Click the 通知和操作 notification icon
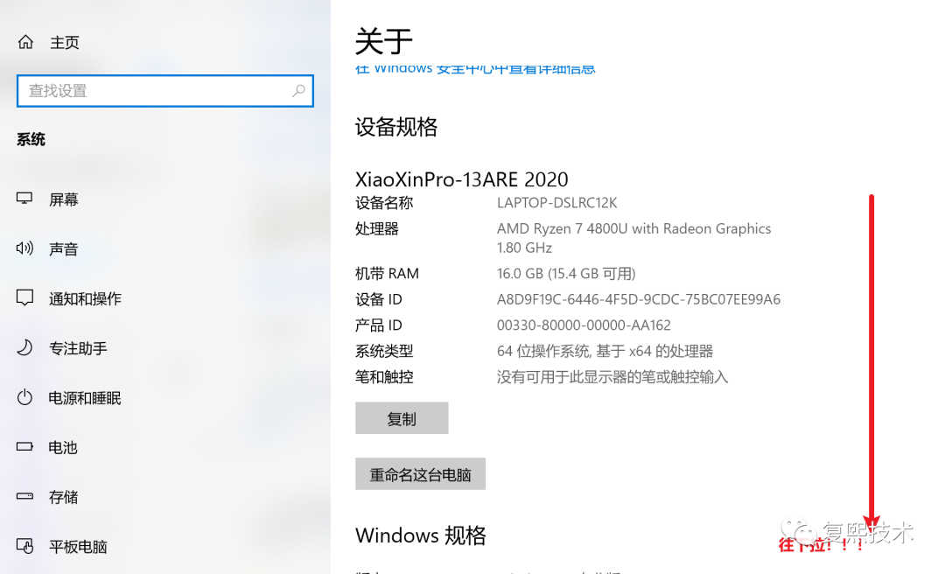This screenshot has width=945, height=574. (24, 297)
